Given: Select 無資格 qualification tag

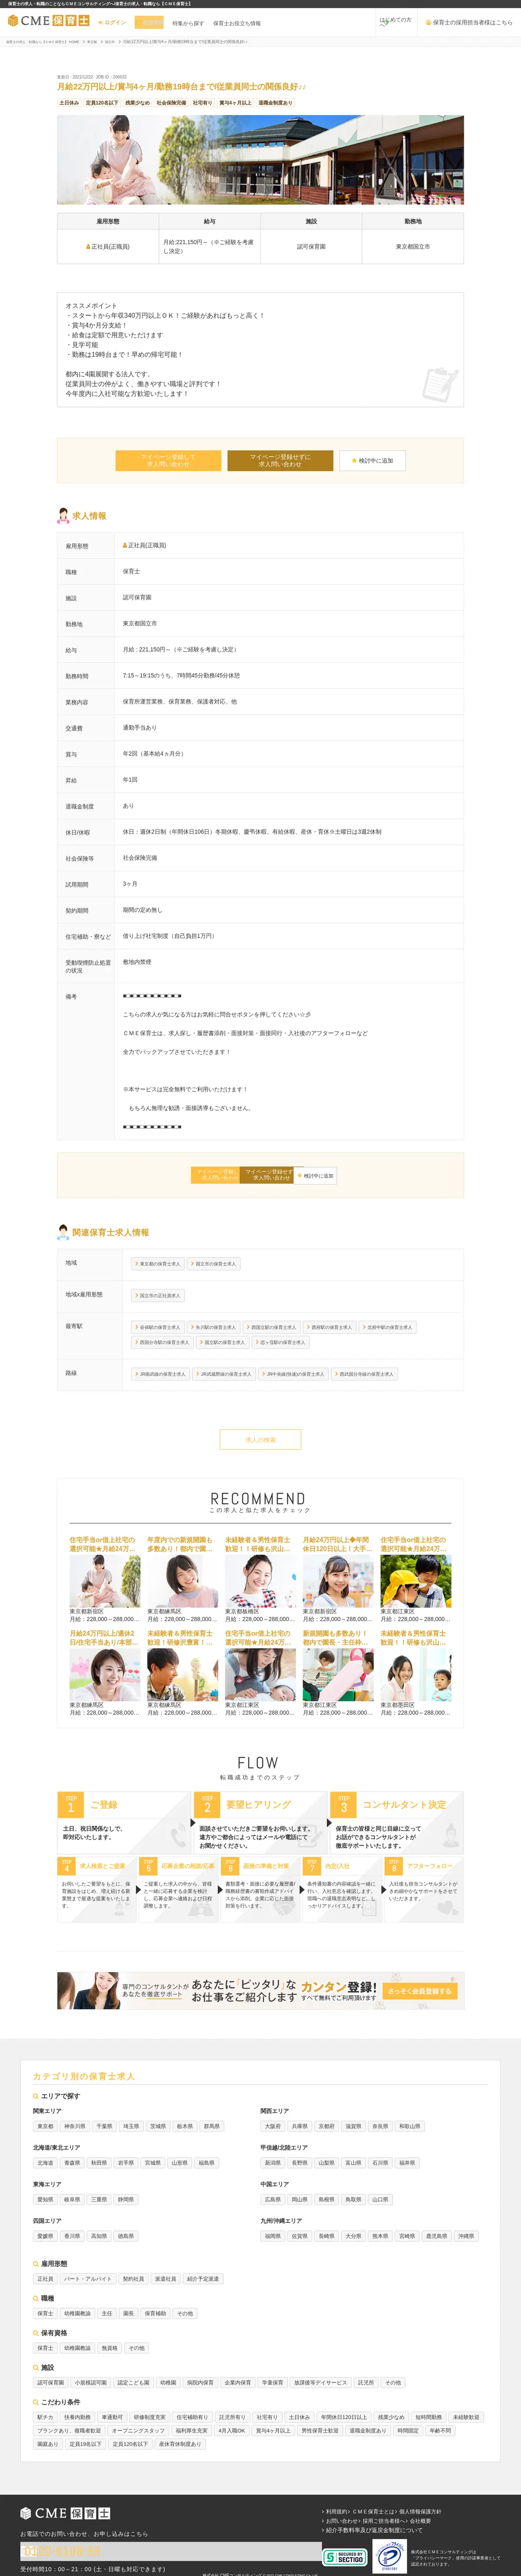Looking at the screenshot, I should (x=110, y=2348).
